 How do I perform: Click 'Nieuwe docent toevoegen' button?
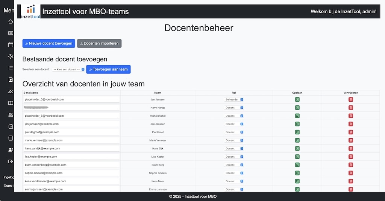click(49, 44)
